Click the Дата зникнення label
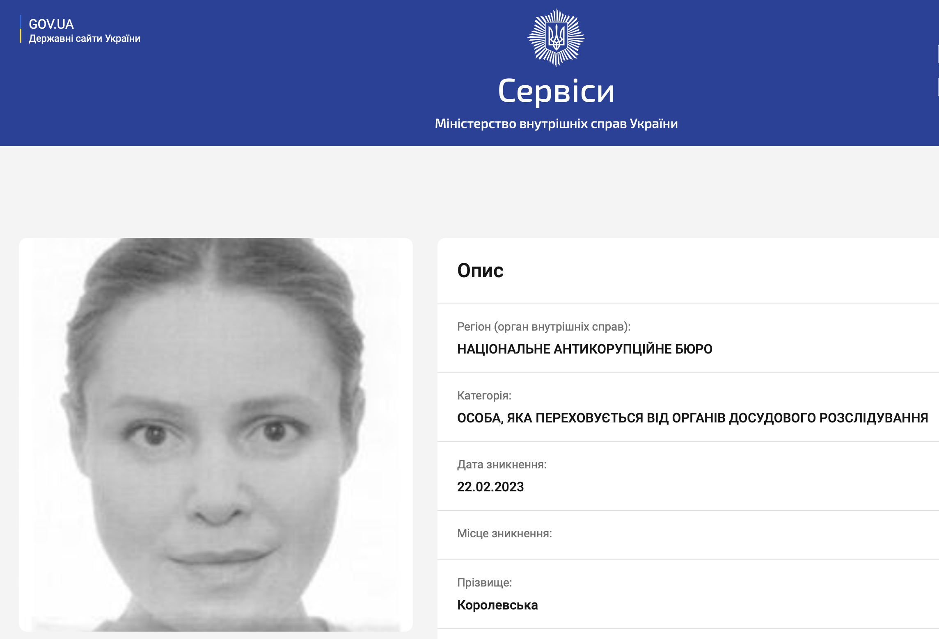 point(502,465)
